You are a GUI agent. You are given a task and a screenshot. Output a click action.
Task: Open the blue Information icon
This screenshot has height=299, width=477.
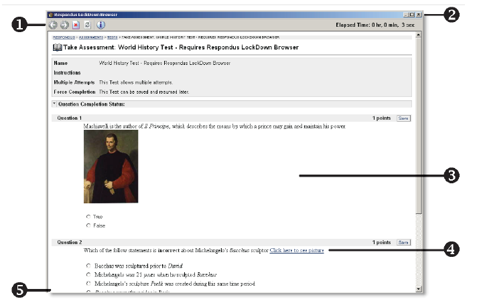coord(100,25)
